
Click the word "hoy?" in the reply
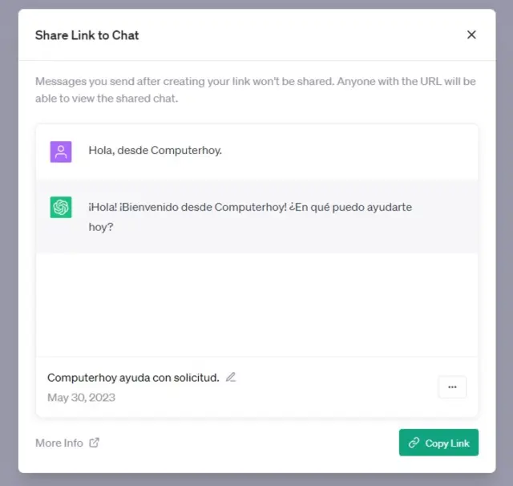click(x=101, y=227)
